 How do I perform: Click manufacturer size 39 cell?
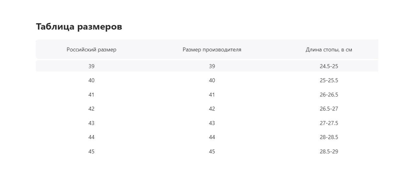tap(212, 66)
